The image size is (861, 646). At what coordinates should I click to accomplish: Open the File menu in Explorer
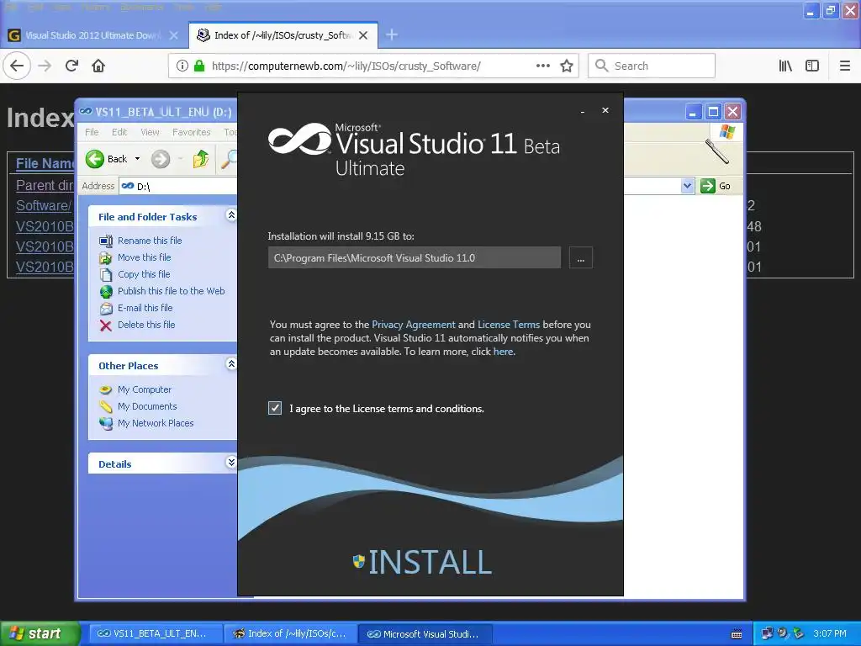[92, 132]
